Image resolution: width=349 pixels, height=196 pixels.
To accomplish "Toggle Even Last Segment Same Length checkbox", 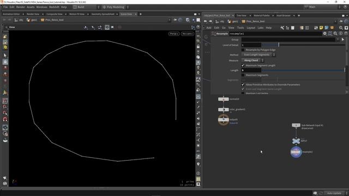I will point(243,89).
